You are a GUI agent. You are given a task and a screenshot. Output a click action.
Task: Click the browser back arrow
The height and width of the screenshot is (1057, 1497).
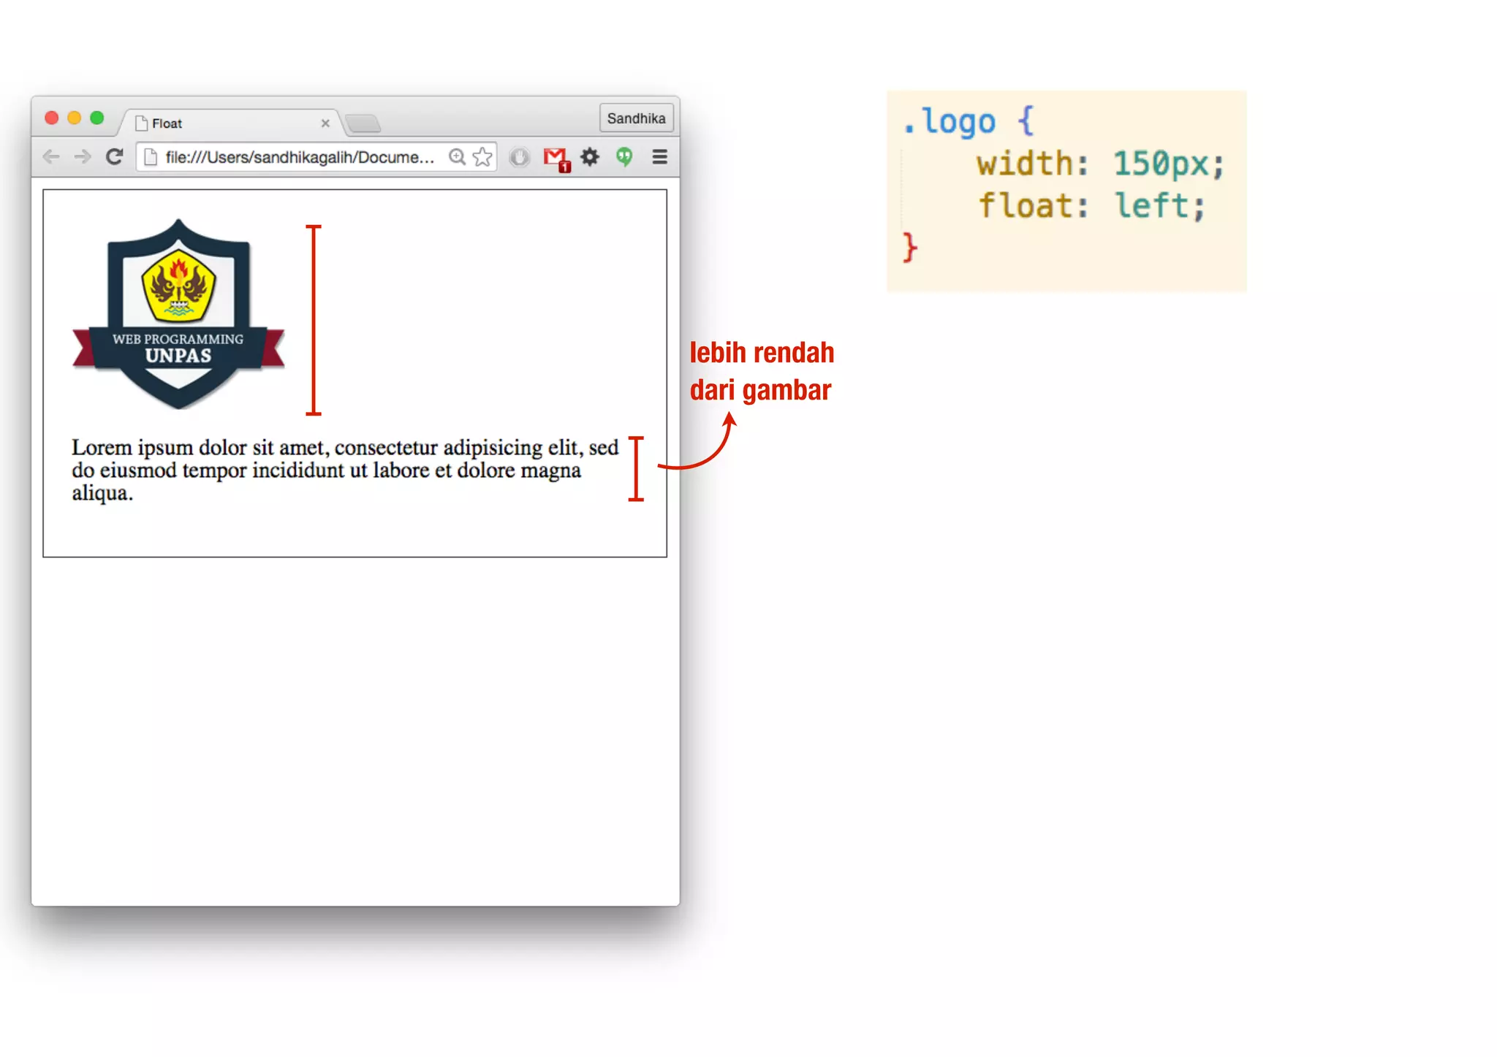[51, 157]
